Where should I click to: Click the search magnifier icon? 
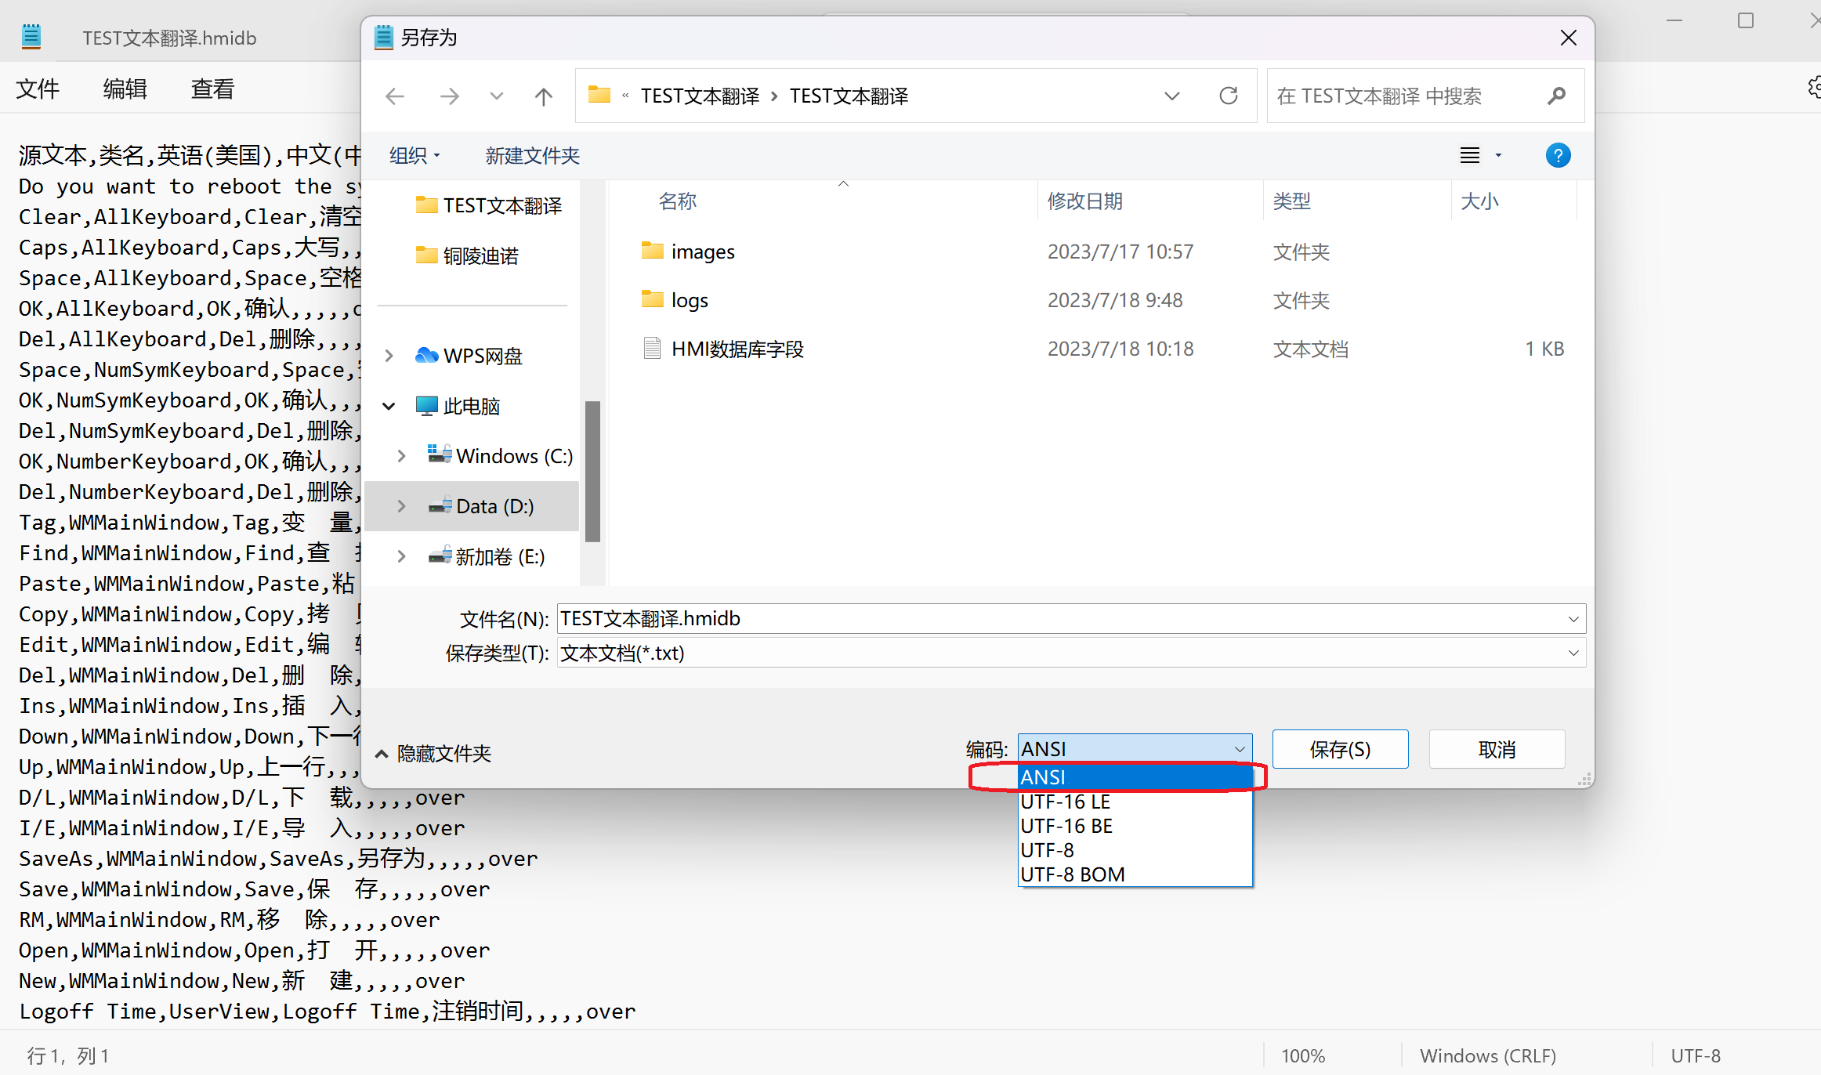click(x=1557, y=96)
